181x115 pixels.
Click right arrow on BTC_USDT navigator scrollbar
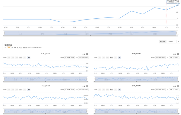(88, 82)
